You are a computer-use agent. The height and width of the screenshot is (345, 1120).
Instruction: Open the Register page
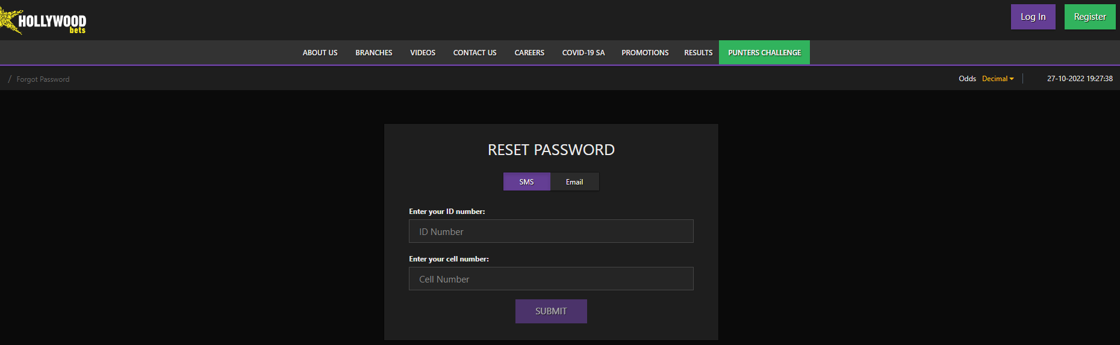coord(1089,17)
